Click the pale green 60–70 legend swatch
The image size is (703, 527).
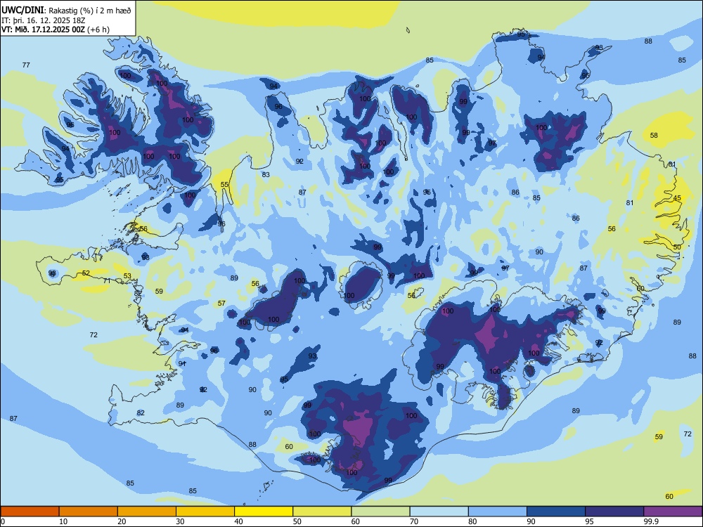[380, 512]
